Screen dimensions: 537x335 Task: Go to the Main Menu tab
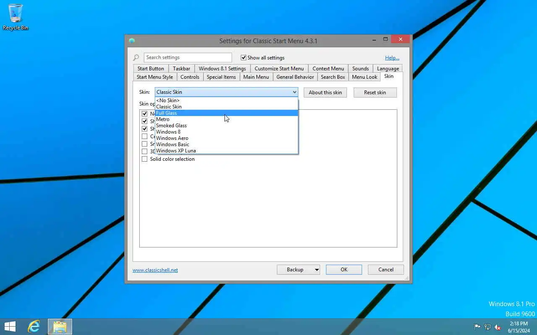click(256, 77)
